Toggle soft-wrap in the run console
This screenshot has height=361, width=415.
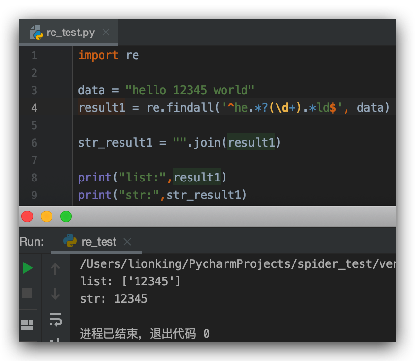[x=55, y=320]
